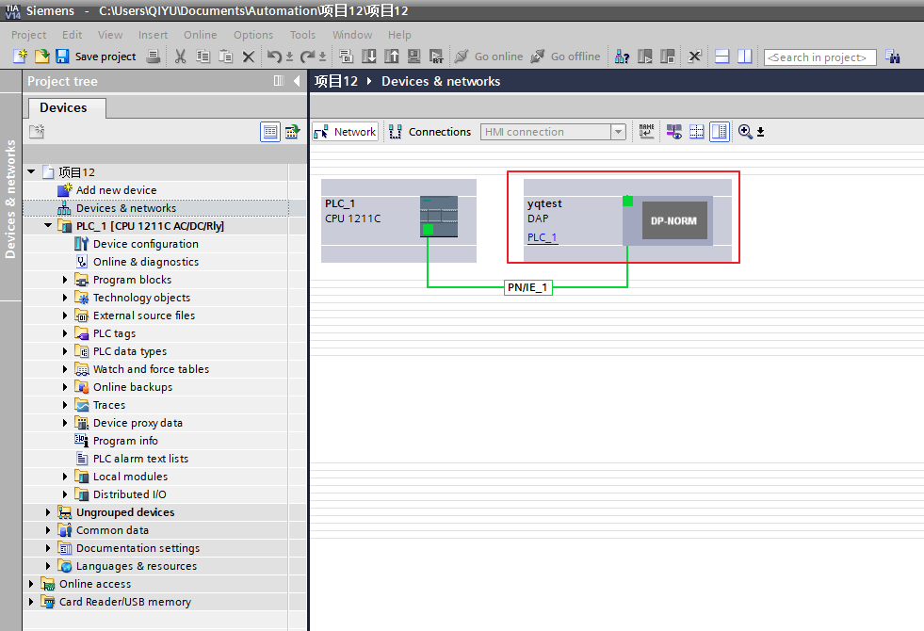Click the Go online button
This screenshot has width=924, height=631.
click(489, 57)
